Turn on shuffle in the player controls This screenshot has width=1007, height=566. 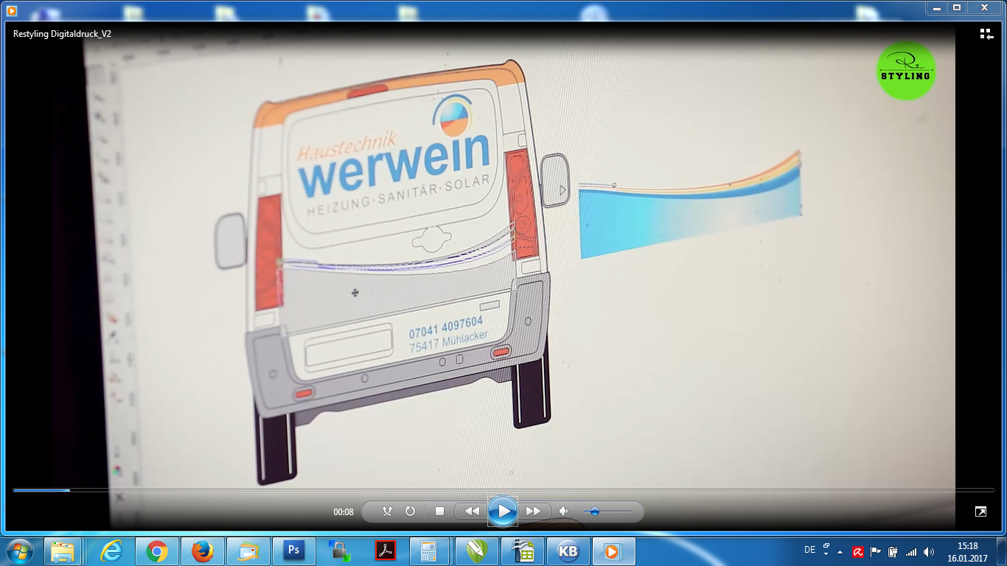[387, 511]
